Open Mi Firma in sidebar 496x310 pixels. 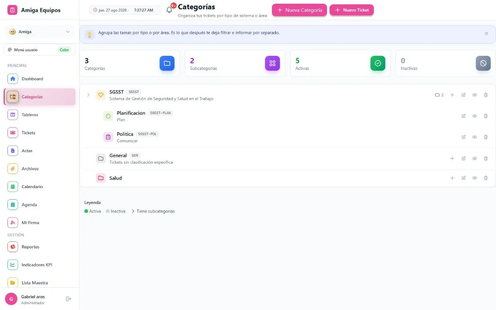pos(40,222)
